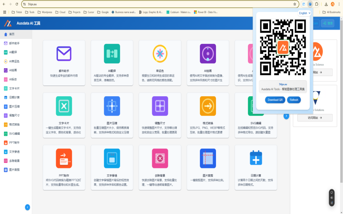The height and width of the screenshot is (214, 343).
Task: Select AI标志 in the left sidebar
Action: tap(16, 80)
